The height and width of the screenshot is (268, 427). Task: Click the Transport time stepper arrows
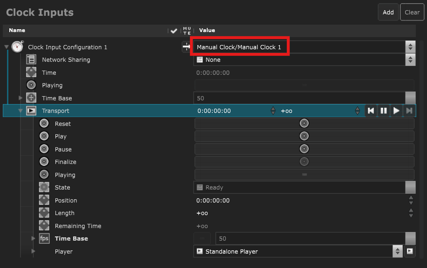[x=273, y=111]
